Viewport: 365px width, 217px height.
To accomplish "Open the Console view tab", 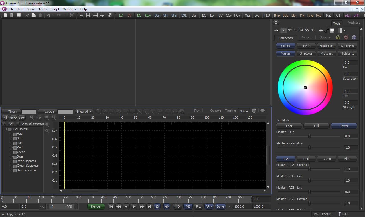I will [216, 110].
